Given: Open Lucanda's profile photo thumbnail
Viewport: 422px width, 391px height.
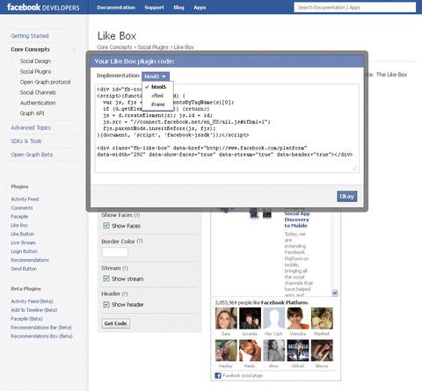Looking at the screenshot, I should tap(250, 319).
